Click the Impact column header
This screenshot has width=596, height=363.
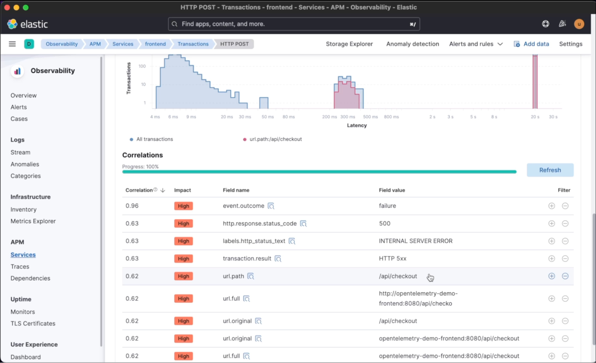coord(182,190)
